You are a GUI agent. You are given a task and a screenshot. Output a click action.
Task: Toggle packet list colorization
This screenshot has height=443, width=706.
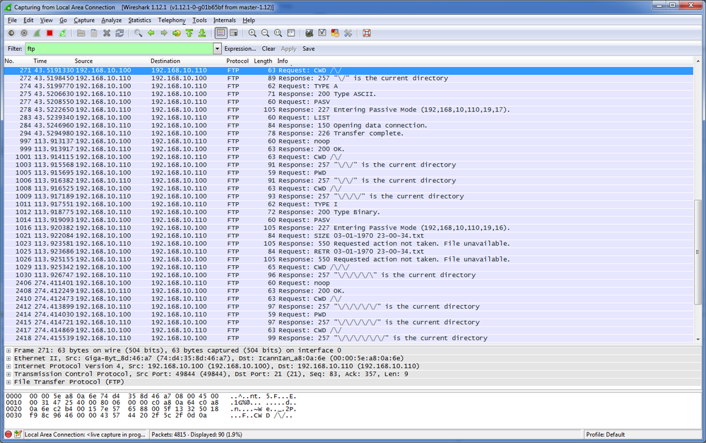pyautogui.click(x=222, y=33)
